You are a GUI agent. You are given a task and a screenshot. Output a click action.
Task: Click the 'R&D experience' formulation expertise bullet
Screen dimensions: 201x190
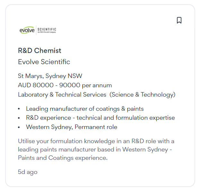(x=100, y=118)
